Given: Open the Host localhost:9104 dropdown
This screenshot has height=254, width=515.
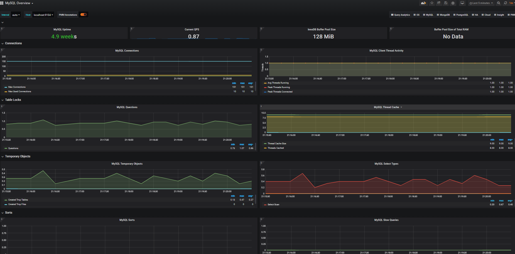Looking at the screenshot, I should 43,14.
